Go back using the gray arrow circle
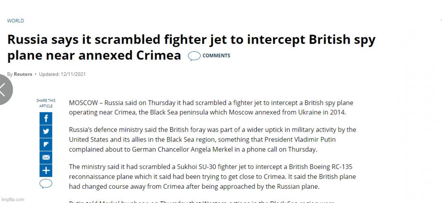The image size is (442, 203). tap(4, 89)
